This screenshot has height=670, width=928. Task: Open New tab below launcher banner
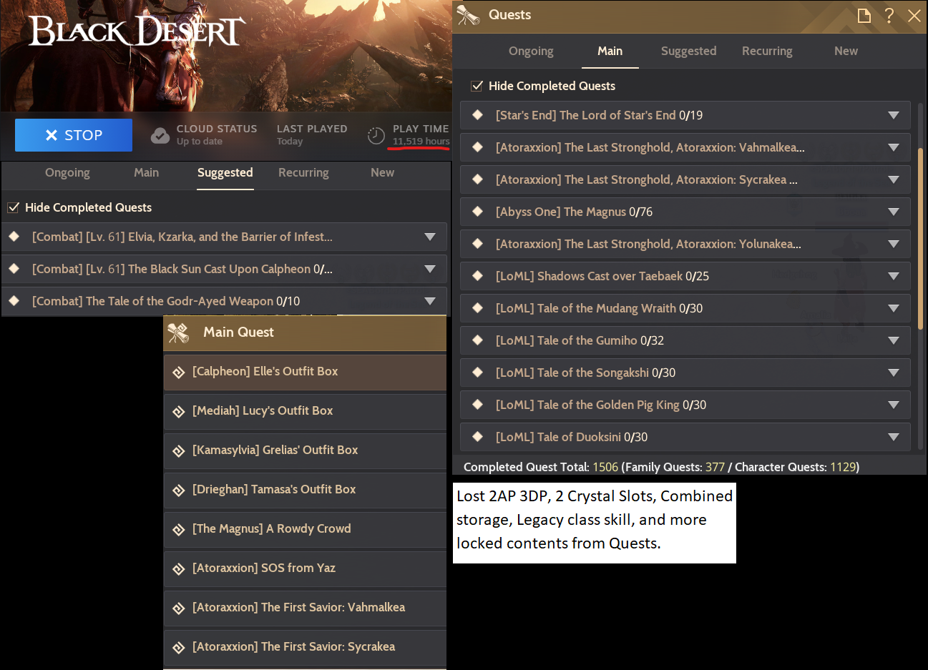coord(382,173)
